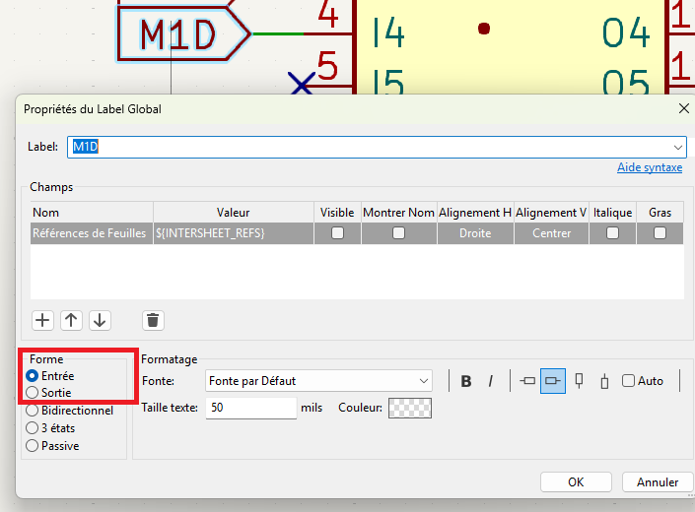Close the Propriétés du Label Global dialog
Screen dimensions: 695x512
(683, 108)
